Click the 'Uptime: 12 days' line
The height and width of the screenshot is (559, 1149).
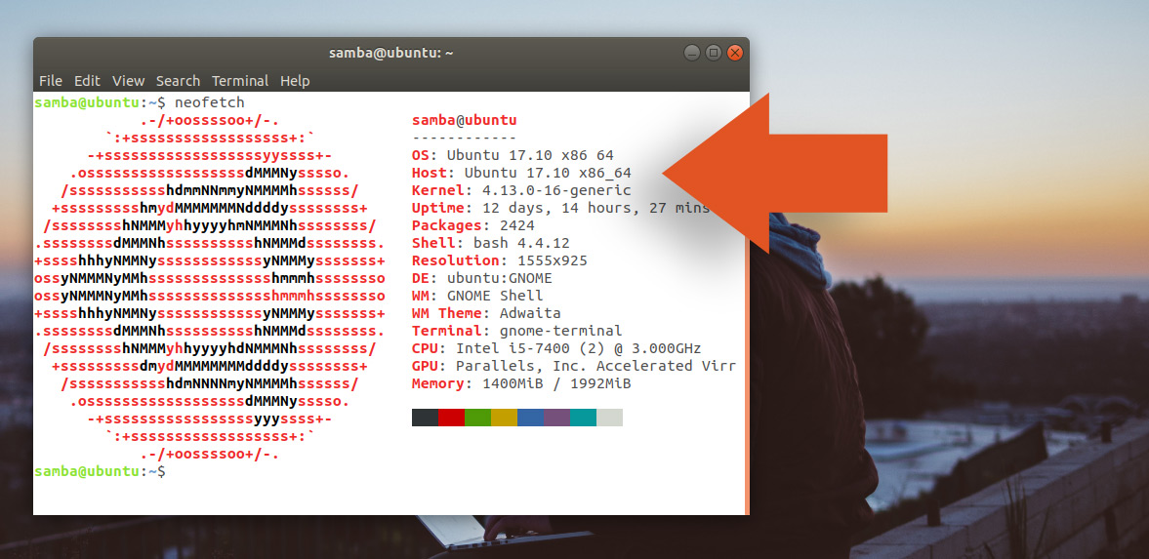click(561, 208)
